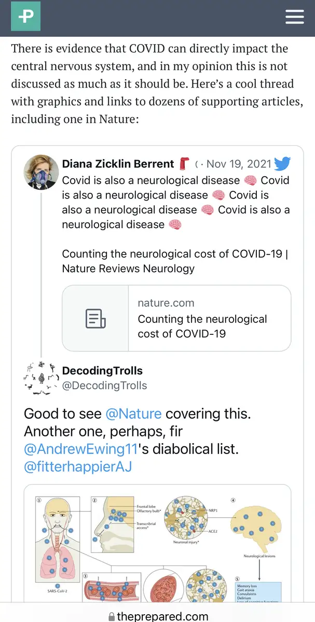Open Diana Zicklin Berrent's profile avatar
This screenshot has height=622, width=315.
point(41,172)
